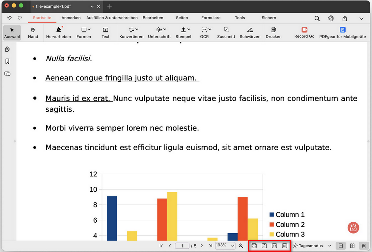Activate the Hervorheben highlighter tool
The height and width of the screenshot is (252, 372).
tap(58, 33)
